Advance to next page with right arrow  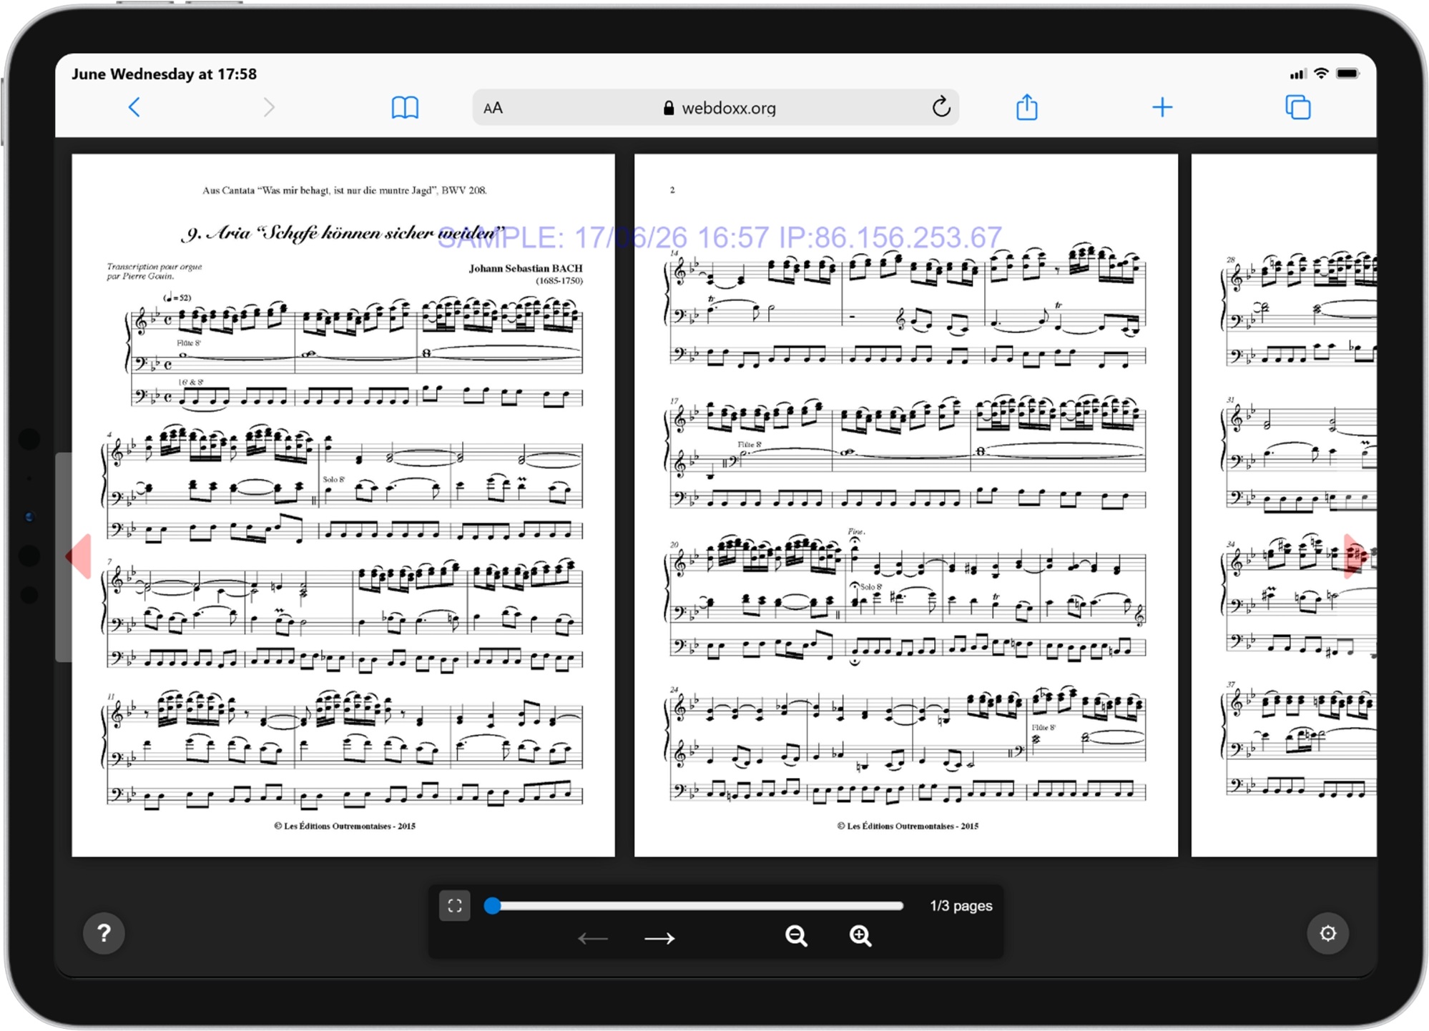pos(659,938)
